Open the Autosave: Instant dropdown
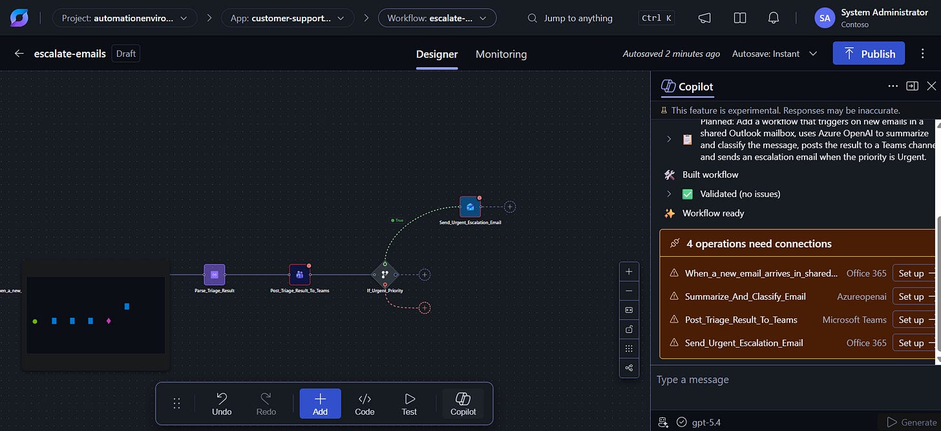Screen dimensions: 941x431 [x=775, y=54]
